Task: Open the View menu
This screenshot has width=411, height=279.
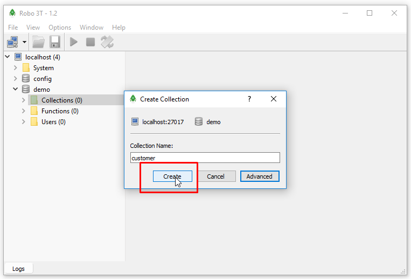Action: [33, 28]
